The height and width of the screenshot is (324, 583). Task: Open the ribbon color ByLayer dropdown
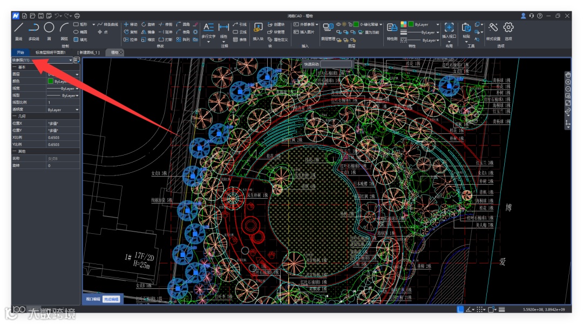(x=424, y=24)
